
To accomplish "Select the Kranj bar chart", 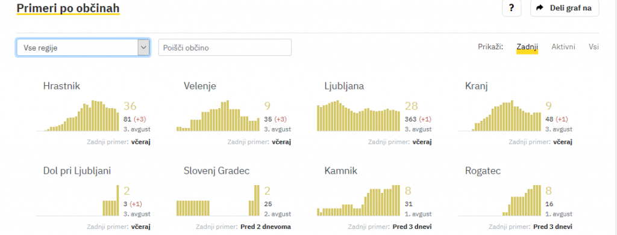I will point(500,116).
